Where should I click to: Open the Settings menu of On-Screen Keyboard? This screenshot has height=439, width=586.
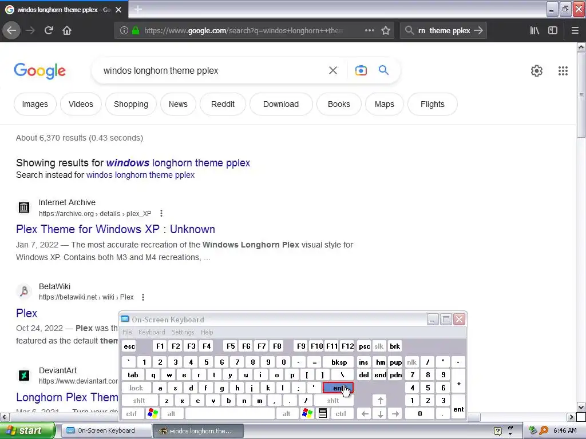pos(183,332)
